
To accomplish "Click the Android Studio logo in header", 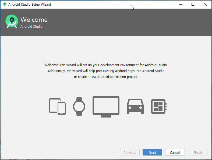I will coord(12,22).
